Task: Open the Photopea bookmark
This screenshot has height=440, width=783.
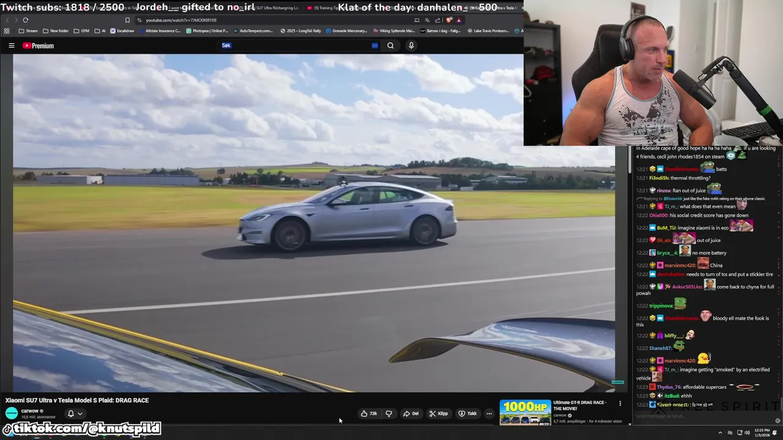Action: click(x=207, y=31)
